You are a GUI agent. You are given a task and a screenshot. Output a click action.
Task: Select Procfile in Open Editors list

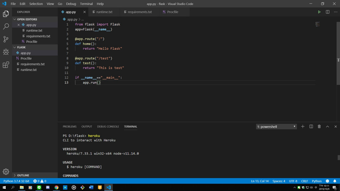[35, 41]
